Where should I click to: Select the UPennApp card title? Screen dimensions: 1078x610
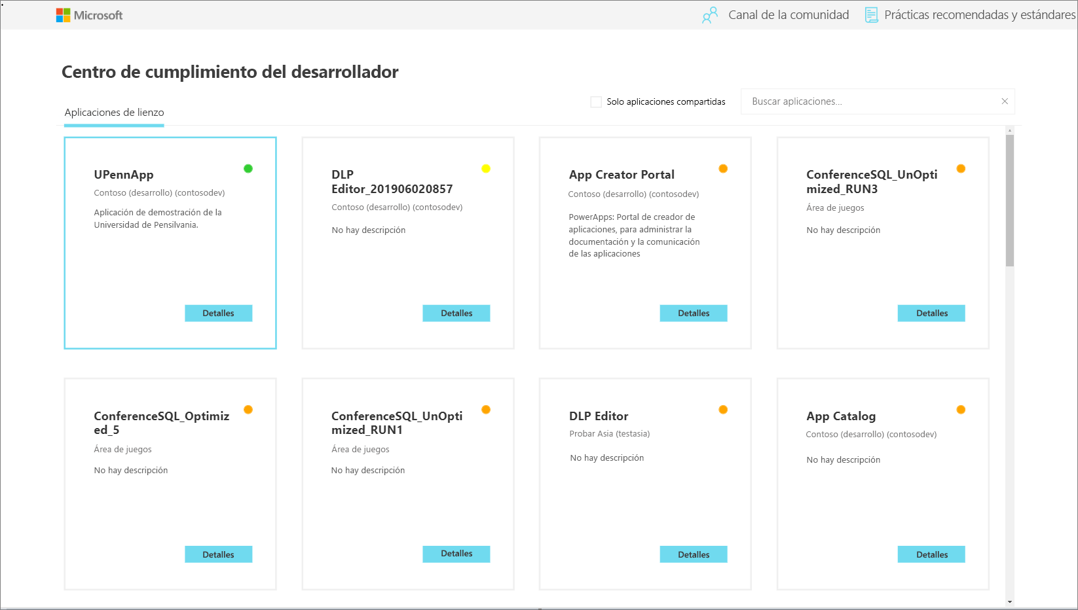tap(124, 175)
